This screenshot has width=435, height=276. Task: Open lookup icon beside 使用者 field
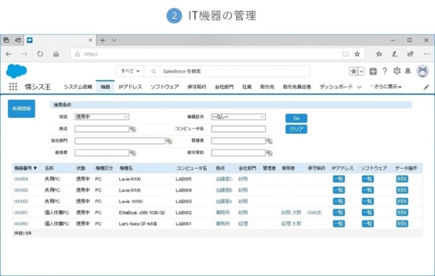(133, 153)
